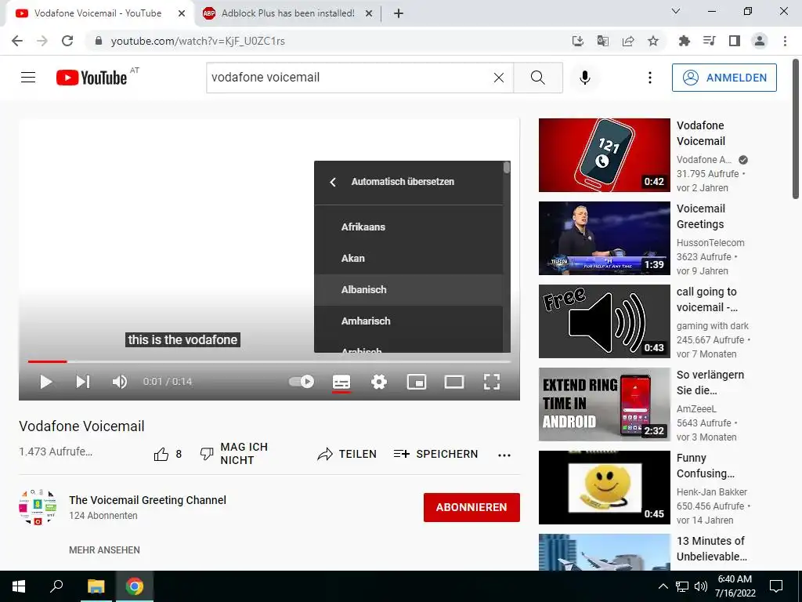Screen dimensions: 802x602
Task: Click TEILEN share button
Action: 347,454
